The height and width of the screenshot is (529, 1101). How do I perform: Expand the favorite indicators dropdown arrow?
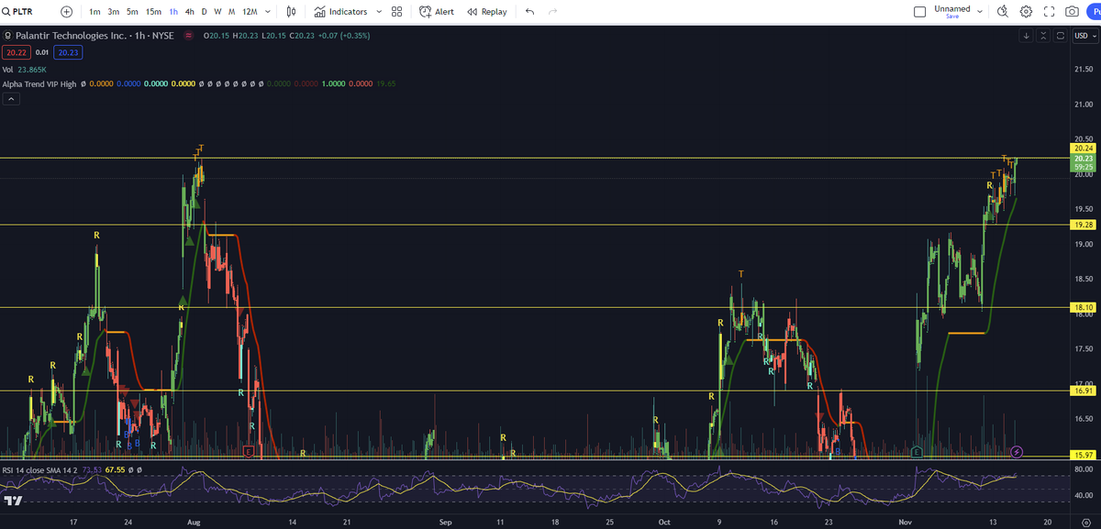click(x=377, y=12)
